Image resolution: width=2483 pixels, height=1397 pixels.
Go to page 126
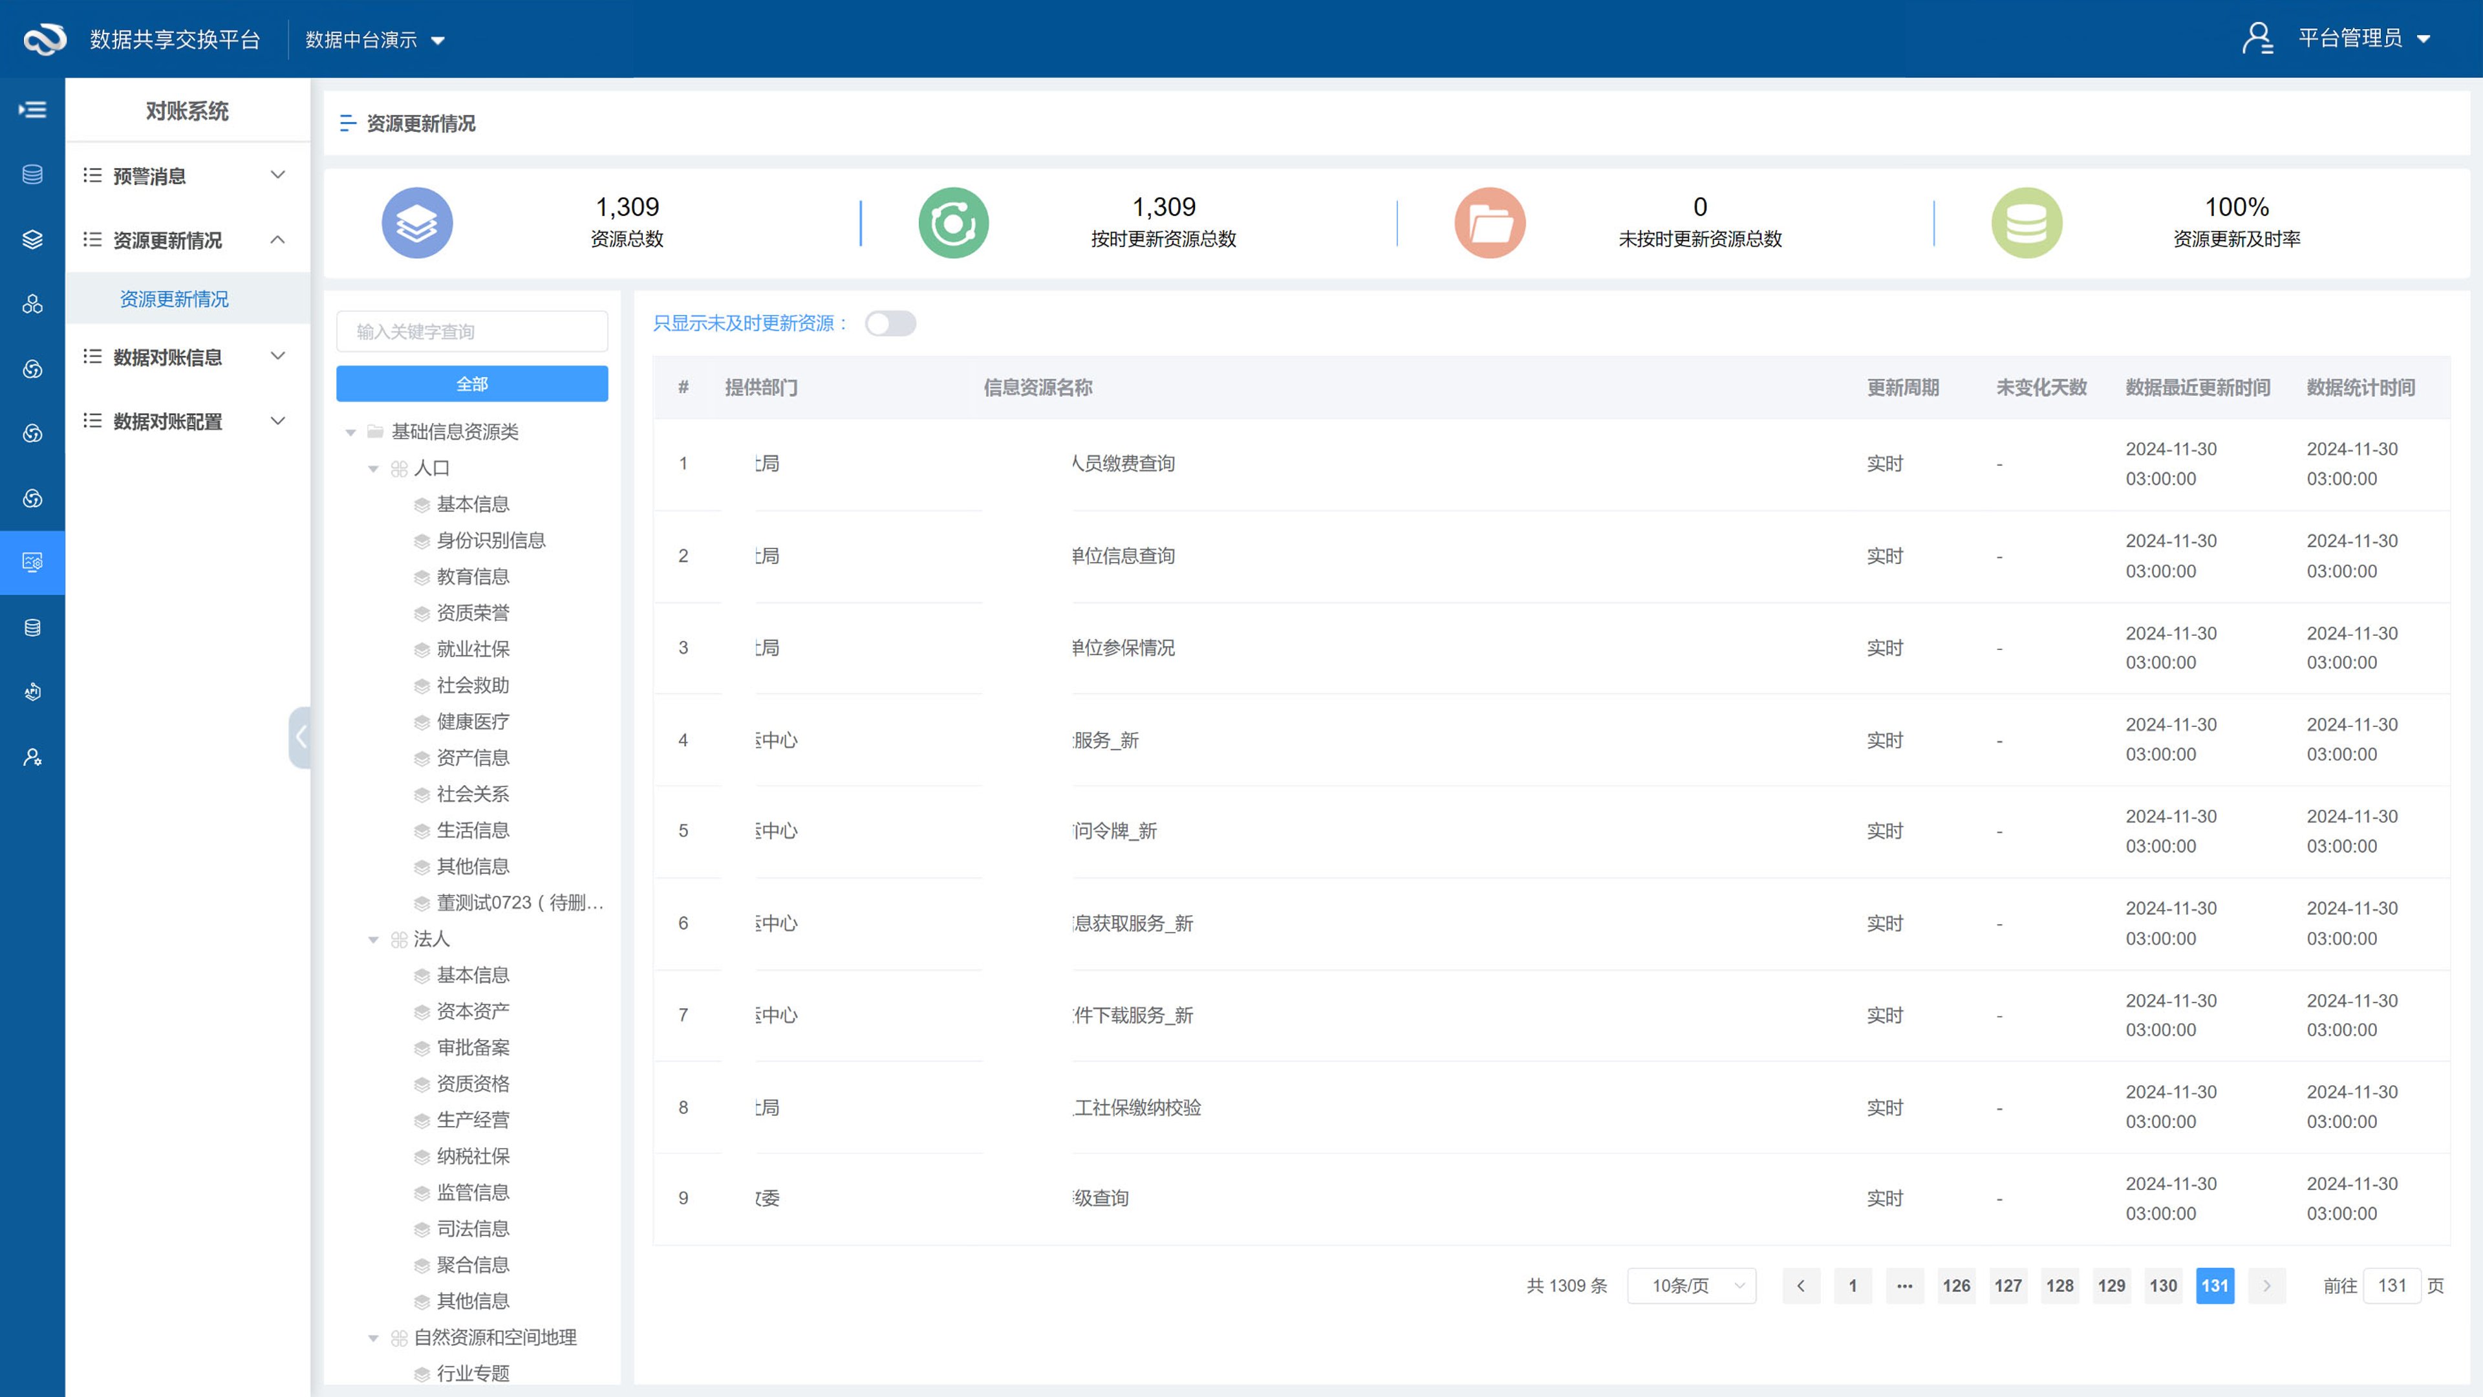tap(1956, 1285)
